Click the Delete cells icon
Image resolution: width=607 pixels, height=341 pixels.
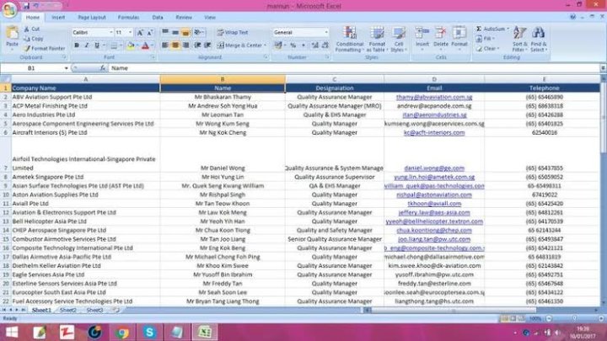441,38
